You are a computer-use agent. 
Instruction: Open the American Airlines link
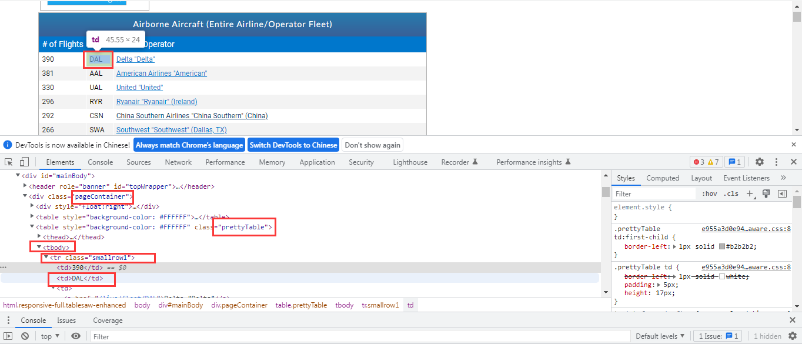[x=162, y=74]
